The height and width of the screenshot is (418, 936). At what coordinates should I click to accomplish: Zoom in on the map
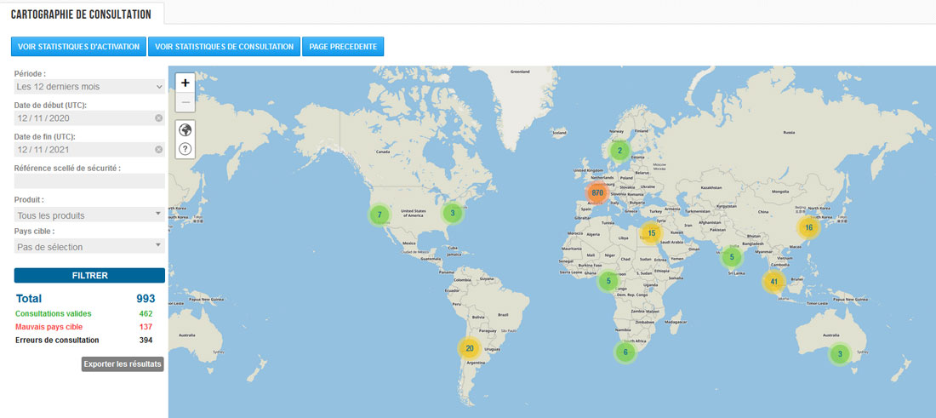coord(185,83)
